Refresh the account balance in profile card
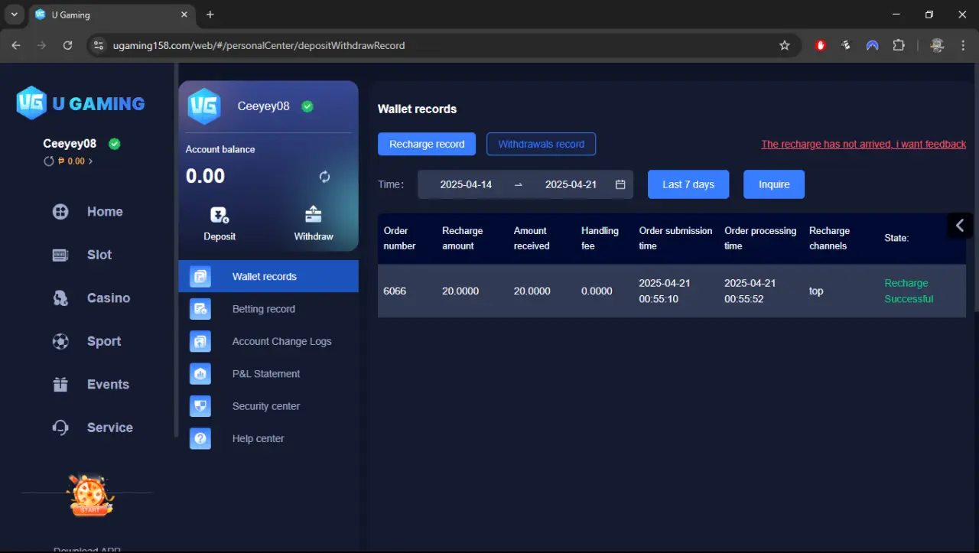 pos(324,177)
